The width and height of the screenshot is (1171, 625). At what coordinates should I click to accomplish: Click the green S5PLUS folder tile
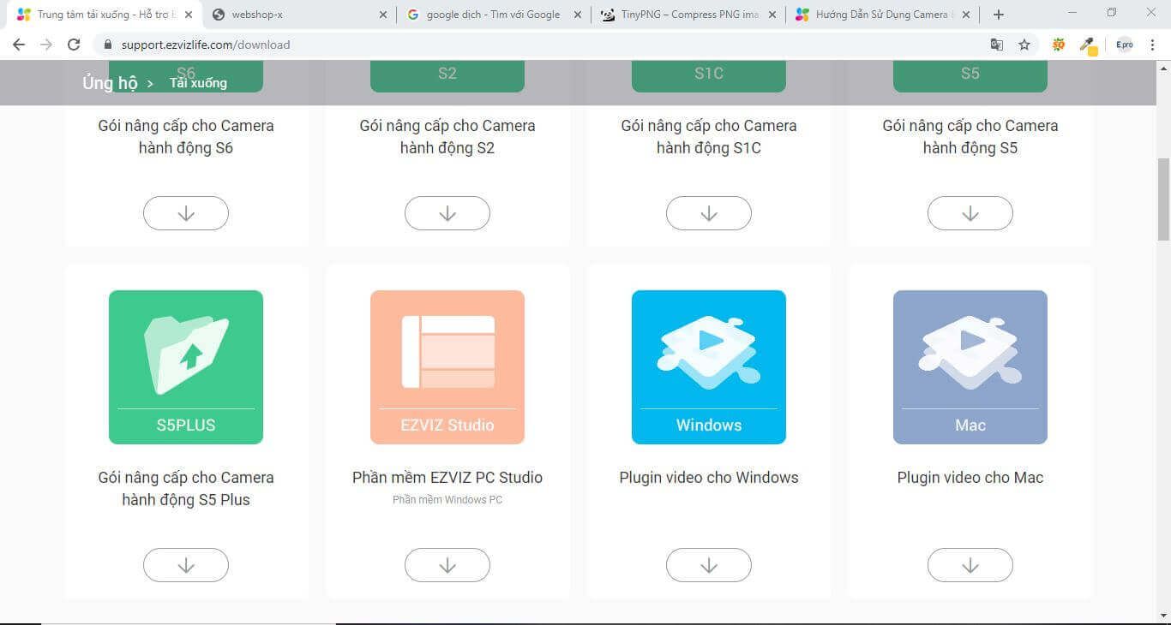pos(186,367)
